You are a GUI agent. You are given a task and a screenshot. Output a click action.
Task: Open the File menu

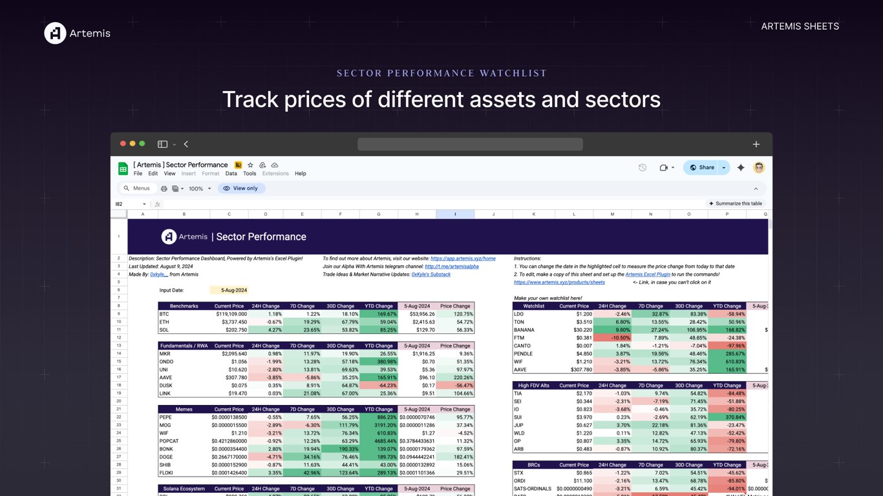[x=138, y=174]
